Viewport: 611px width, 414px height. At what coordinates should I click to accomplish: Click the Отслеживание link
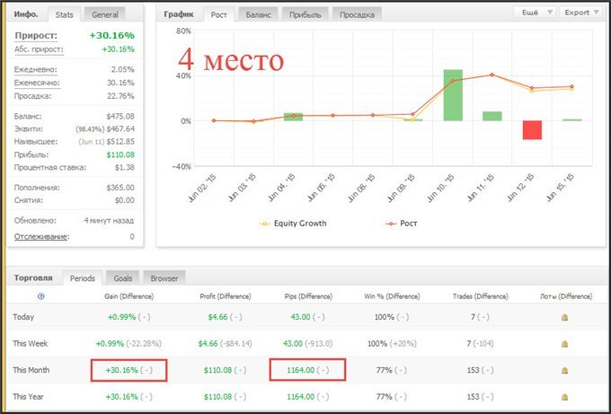tap(42, 236)
